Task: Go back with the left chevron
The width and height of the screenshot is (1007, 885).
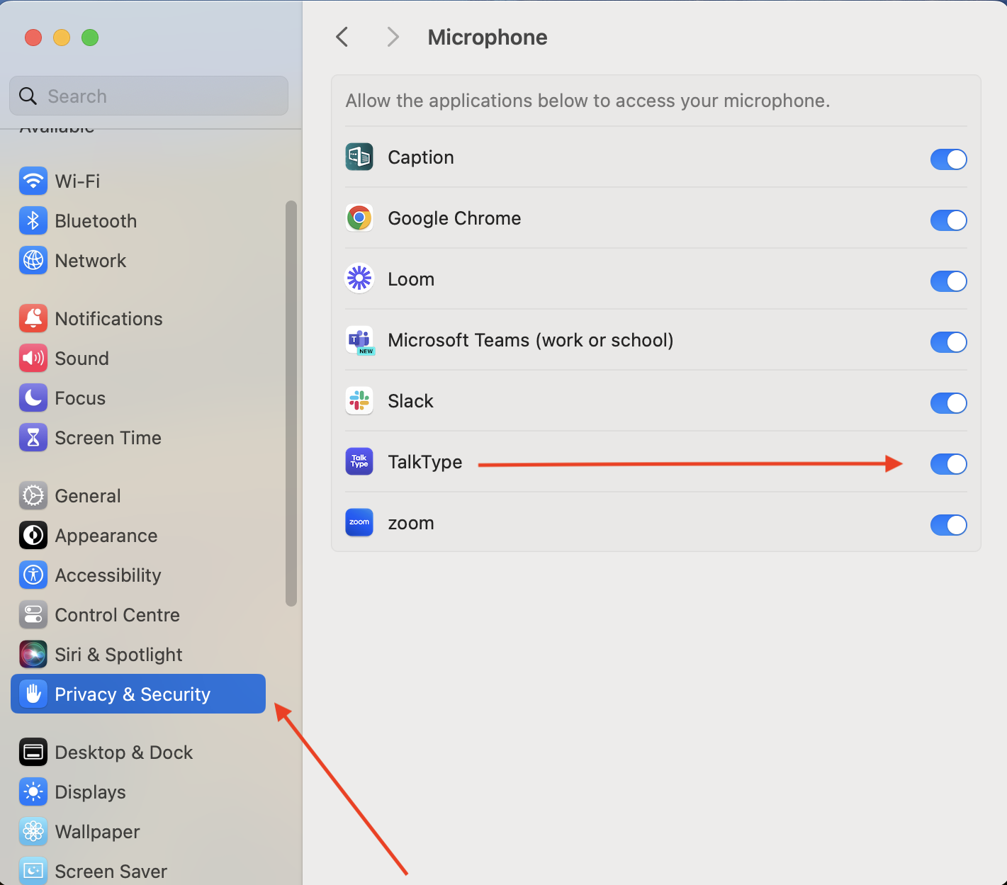Action: click(x=342, y=37)
